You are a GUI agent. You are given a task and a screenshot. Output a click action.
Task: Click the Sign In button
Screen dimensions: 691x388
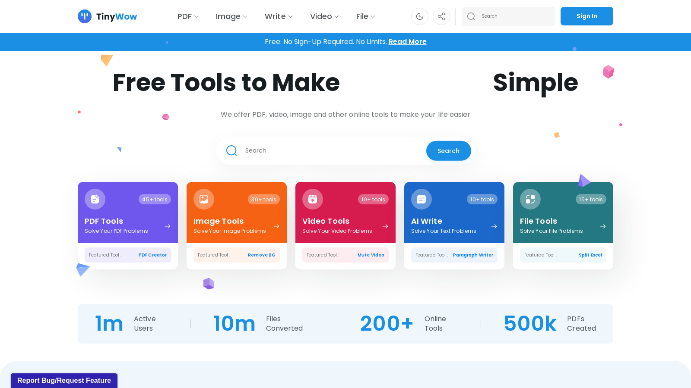(x=587, y=16)
